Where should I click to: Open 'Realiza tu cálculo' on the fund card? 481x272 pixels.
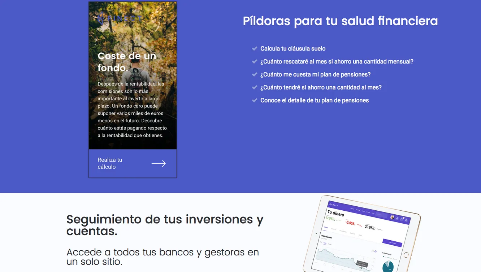click(110, 163)
